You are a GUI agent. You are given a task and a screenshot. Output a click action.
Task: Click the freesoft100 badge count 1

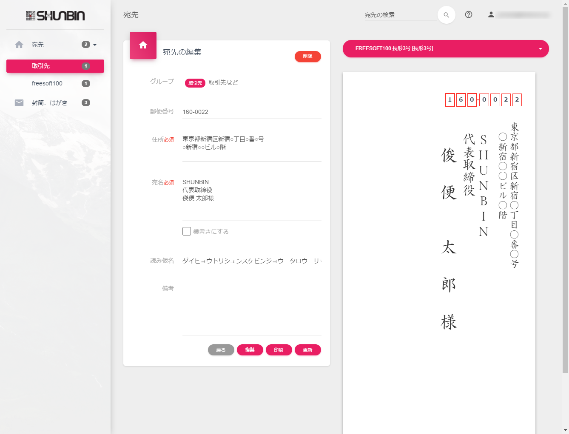86,83
